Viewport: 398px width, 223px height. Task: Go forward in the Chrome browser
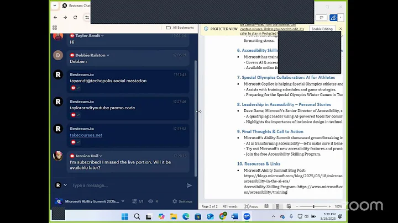(x=65, y=18)
